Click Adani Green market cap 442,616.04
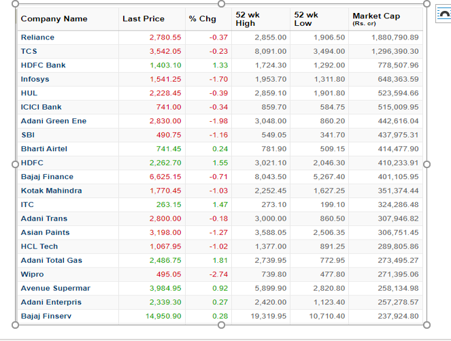This screenshot has width=451, height=341. (x=399, y=121)
